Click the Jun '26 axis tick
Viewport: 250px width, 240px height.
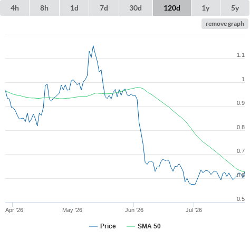point(133,205)
